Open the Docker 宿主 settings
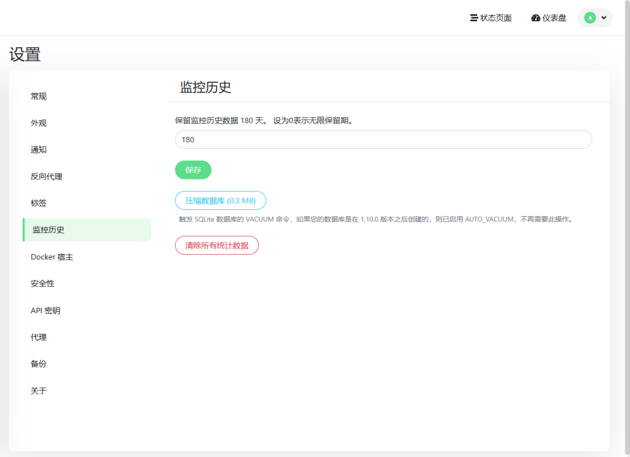The height and width of the screenshot is (457, 630). 51,256
